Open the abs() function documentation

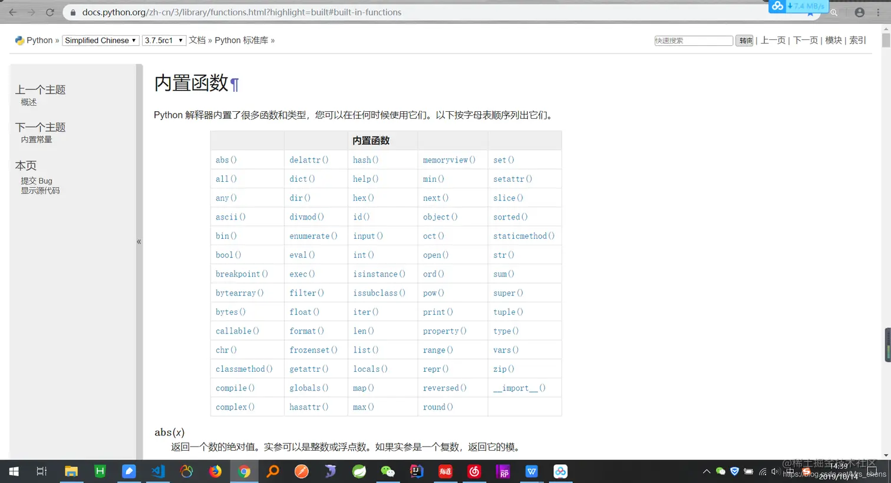click(226, 159)
